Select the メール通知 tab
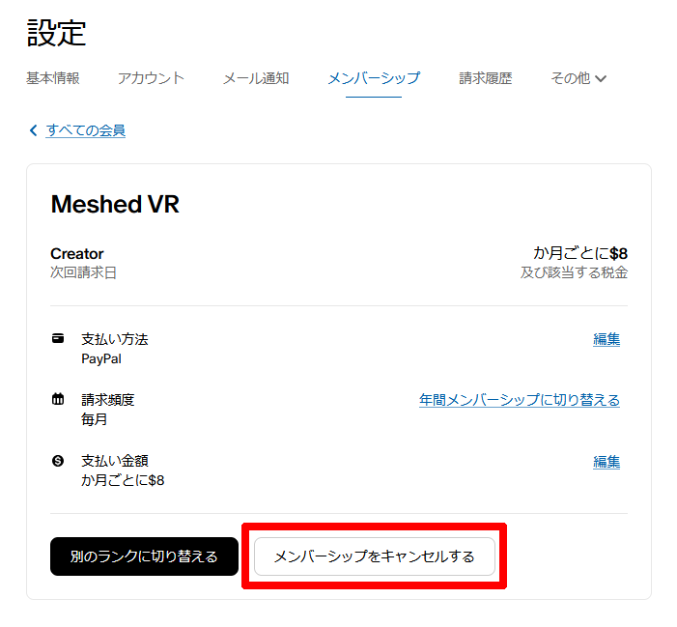677x627 pixels. pyautogui.click(x=256, y=78)
